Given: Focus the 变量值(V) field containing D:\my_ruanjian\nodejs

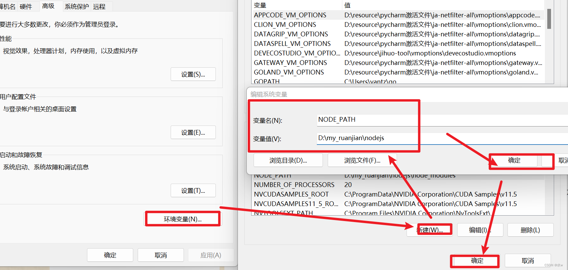Looking at the screenshot, I should click(442, 138).
